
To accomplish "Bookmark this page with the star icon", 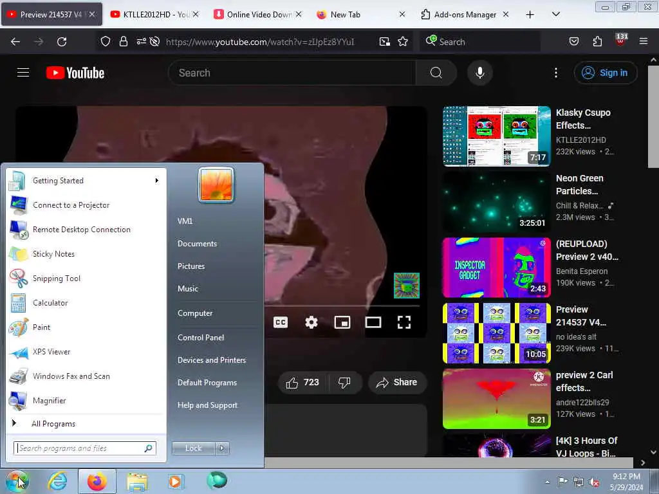I will click(x=403, y=42).
